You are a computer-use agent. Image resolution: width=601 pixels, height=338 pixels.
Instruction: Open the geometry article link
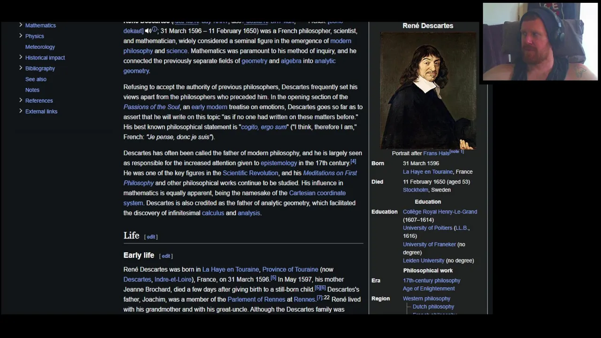coord(254,61)
